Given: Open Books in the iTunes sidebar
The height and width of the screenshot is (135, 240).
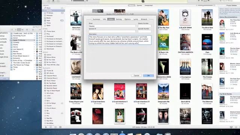Looking at the screenshot, I should tap(48, 18).
